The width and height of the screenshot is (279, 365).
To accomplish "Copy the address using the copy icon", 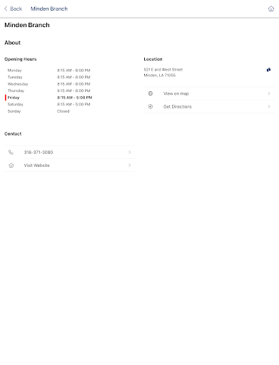I will 268,70.
